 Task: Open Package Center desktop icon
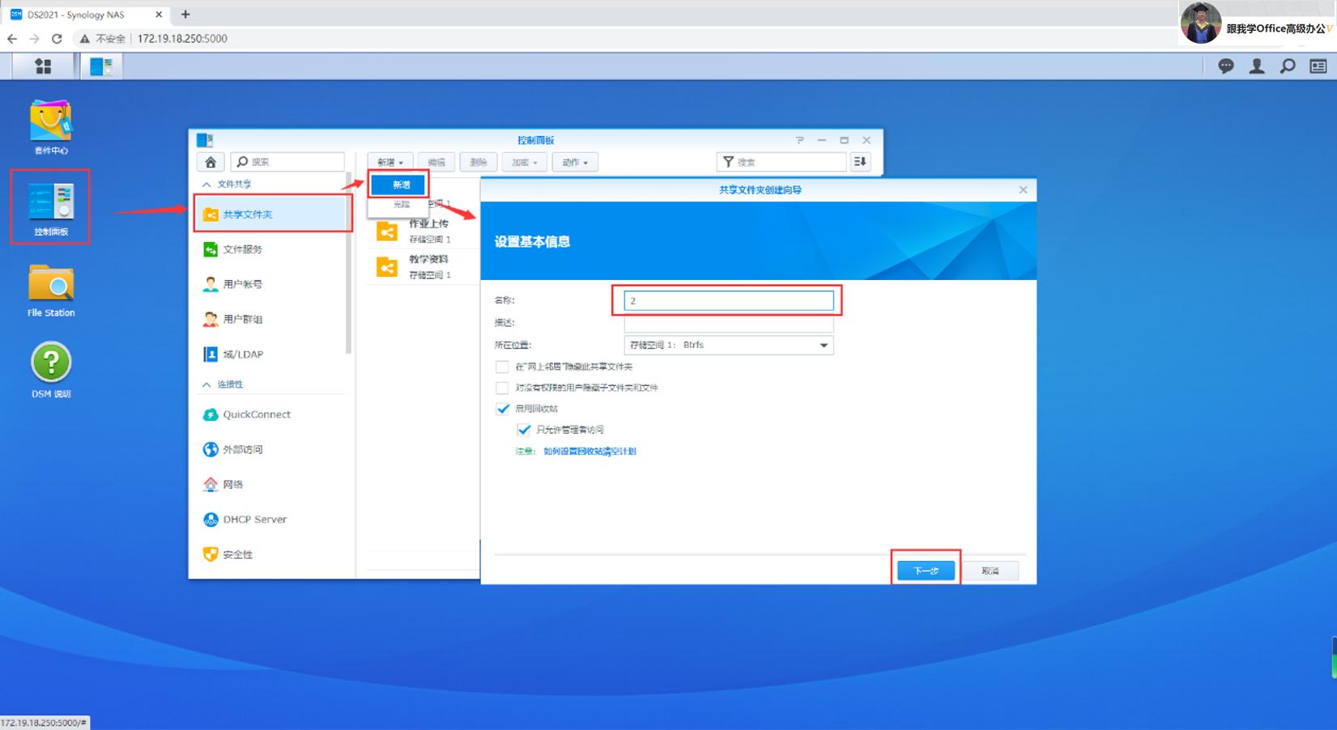click(51, 127)
